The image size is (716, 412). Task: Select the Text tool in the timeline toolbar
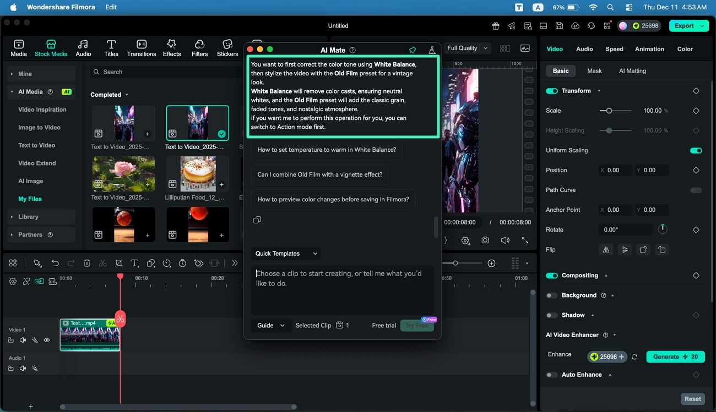pyautogui.click(x=135, y=263)
